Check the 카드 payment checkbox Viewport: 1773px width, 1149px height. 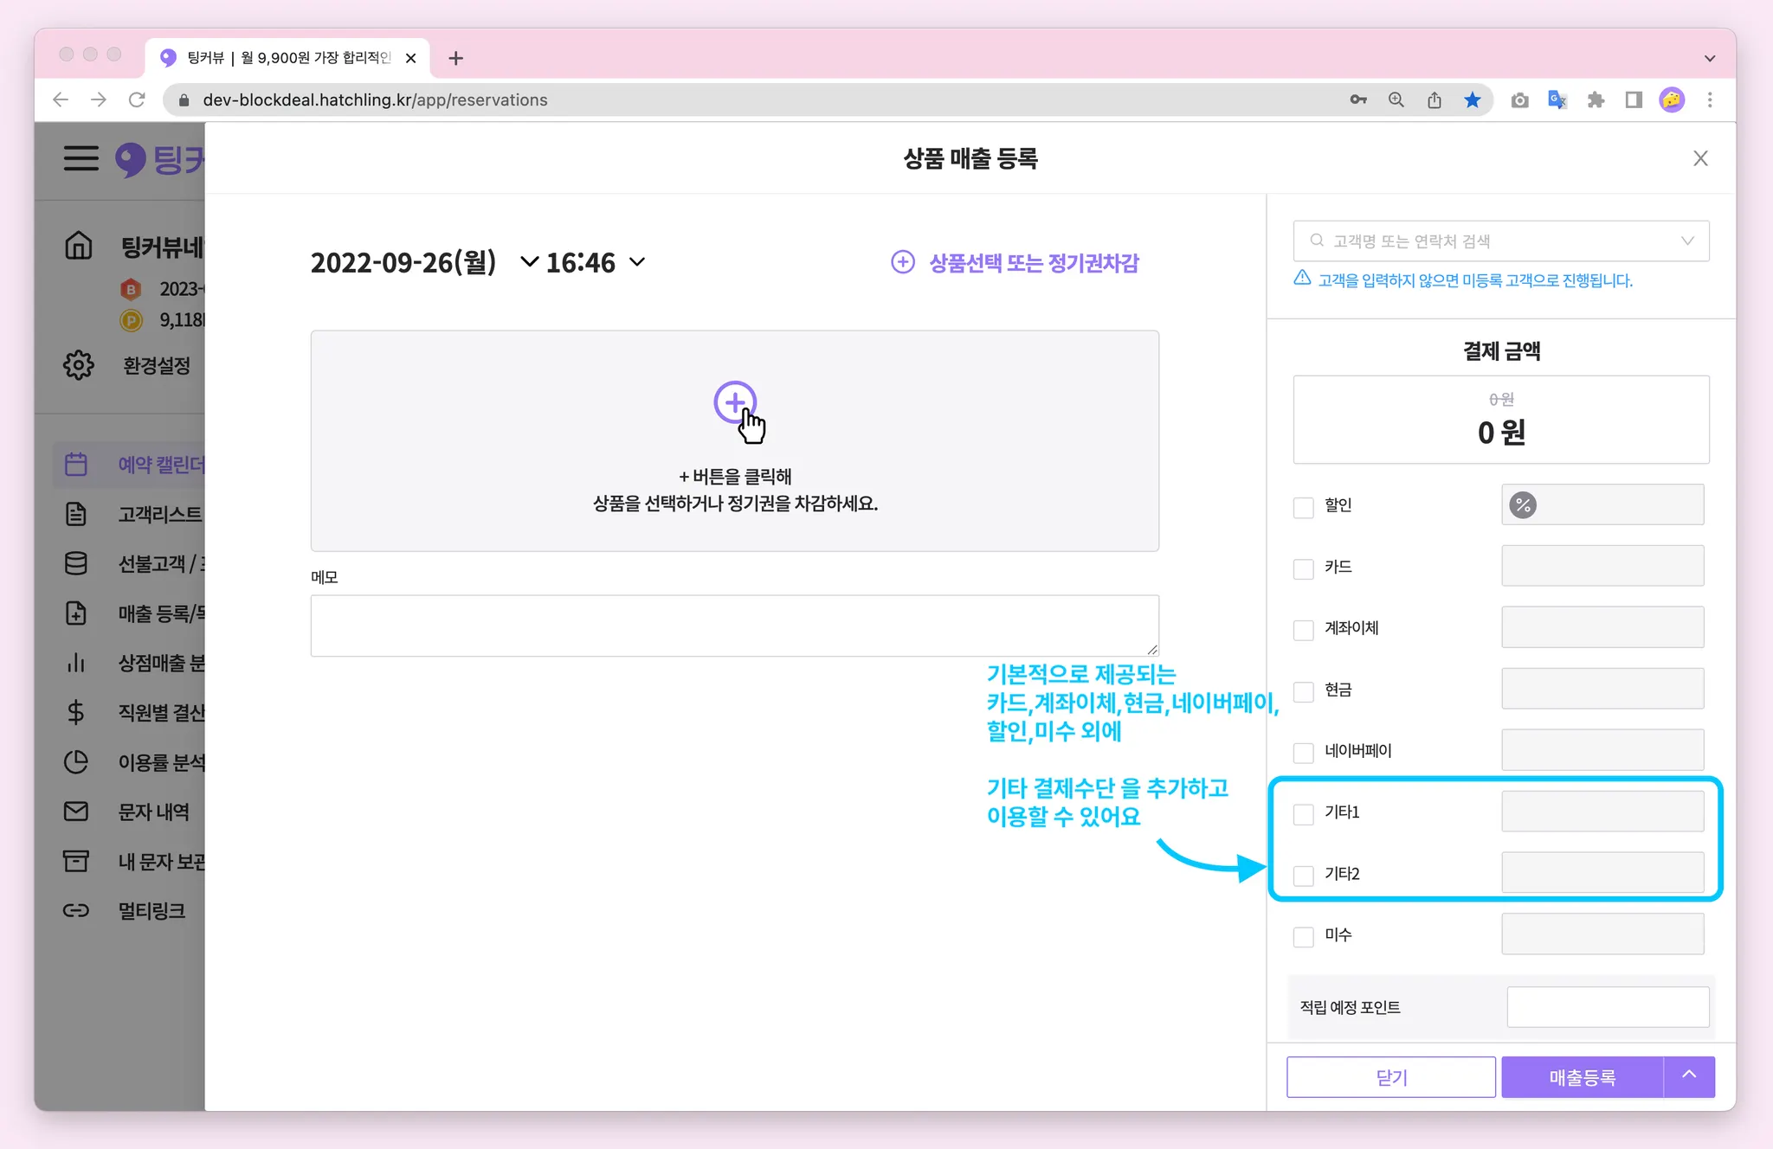coord(1303,568)
